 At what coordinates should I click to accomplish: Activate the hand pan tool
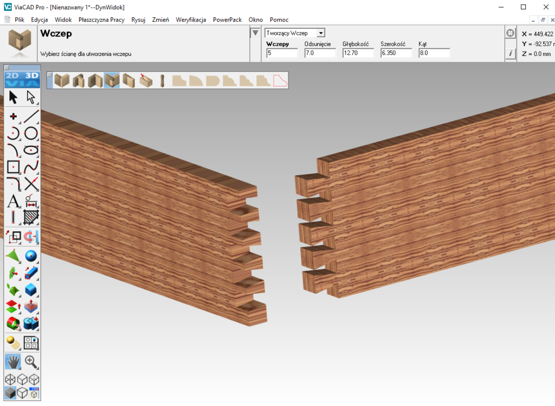tap(13, 362)
